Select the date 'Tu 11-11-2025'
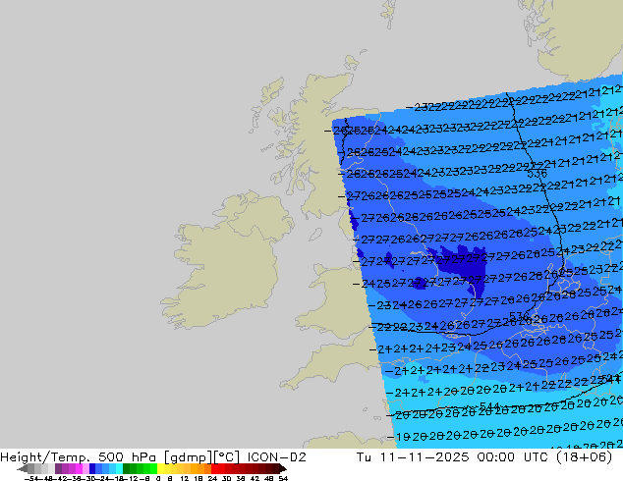Image resolution: width=623 pixels, height=481 pixels. point(413,457)
